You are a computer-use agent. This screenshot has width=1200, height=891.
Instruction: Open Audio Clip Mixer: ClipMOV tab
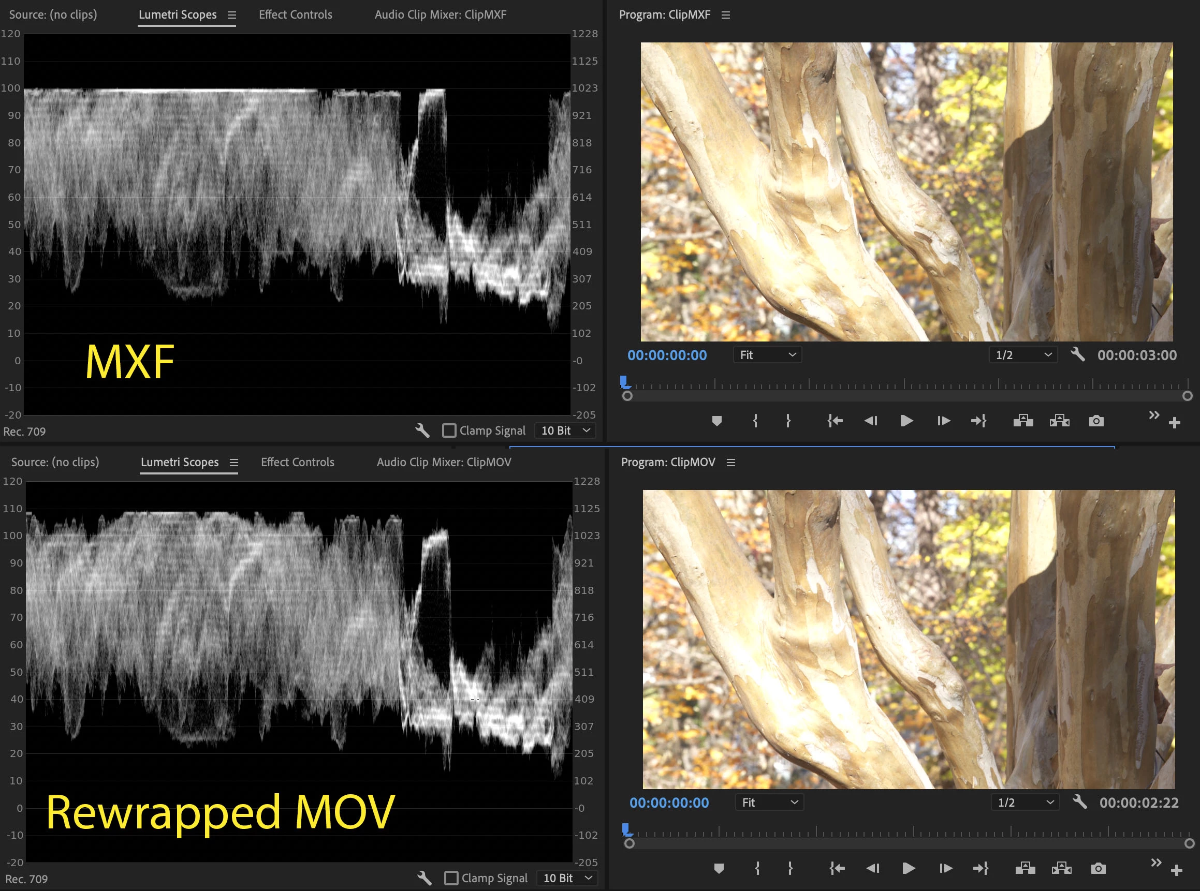444,462
